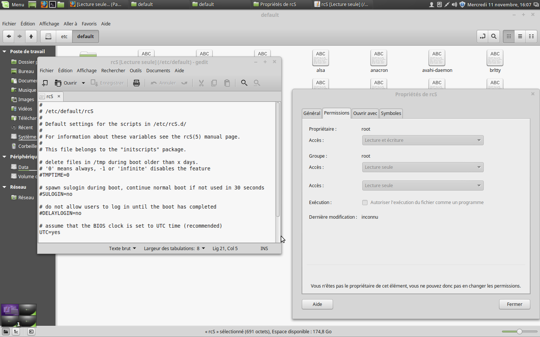The height and width of the screenshot is (337, 540).
Task: Open the file manager Aller à menu
Action: point(70,24)
